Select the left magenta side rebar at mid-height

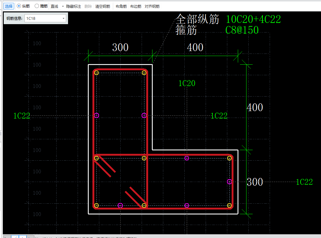point(96,115)
